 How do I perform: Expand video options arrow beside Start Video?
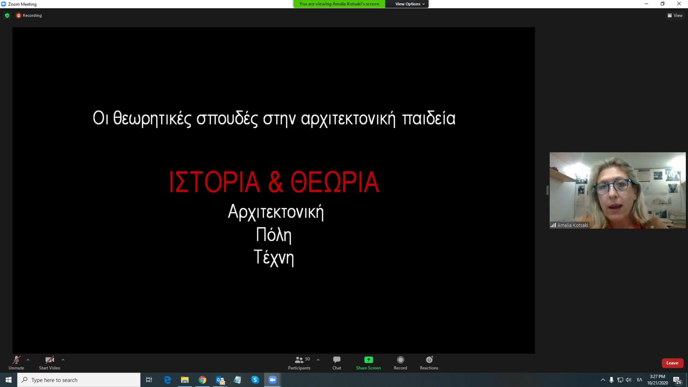63,360
